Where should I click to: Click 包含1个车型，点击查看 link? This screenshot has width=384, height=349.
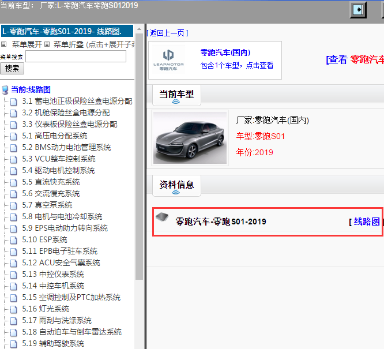click(x=236, y=65)
